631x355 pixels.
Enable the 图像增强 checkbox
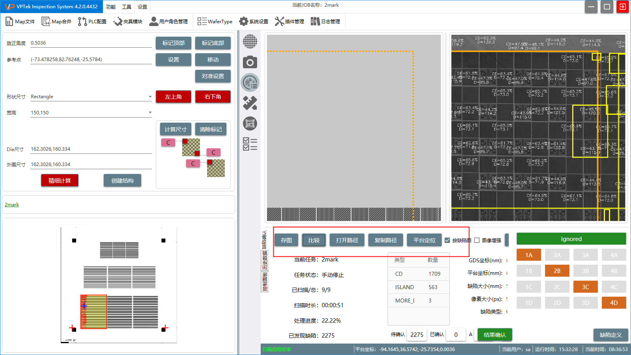click(x=477, y=240)
